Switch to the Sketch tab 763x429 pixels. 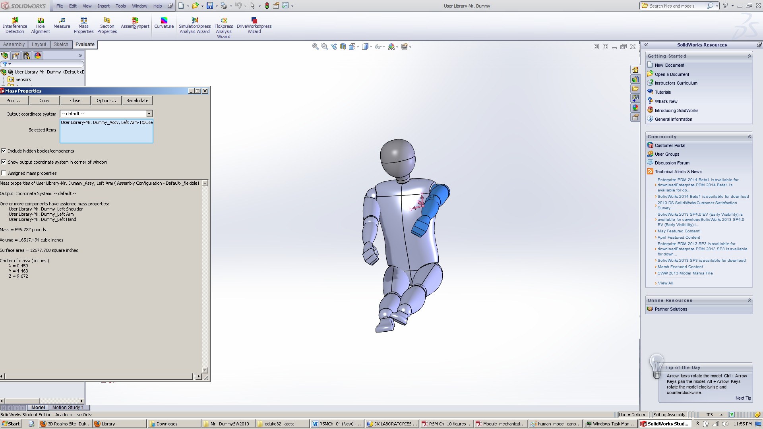pos(61,44)
